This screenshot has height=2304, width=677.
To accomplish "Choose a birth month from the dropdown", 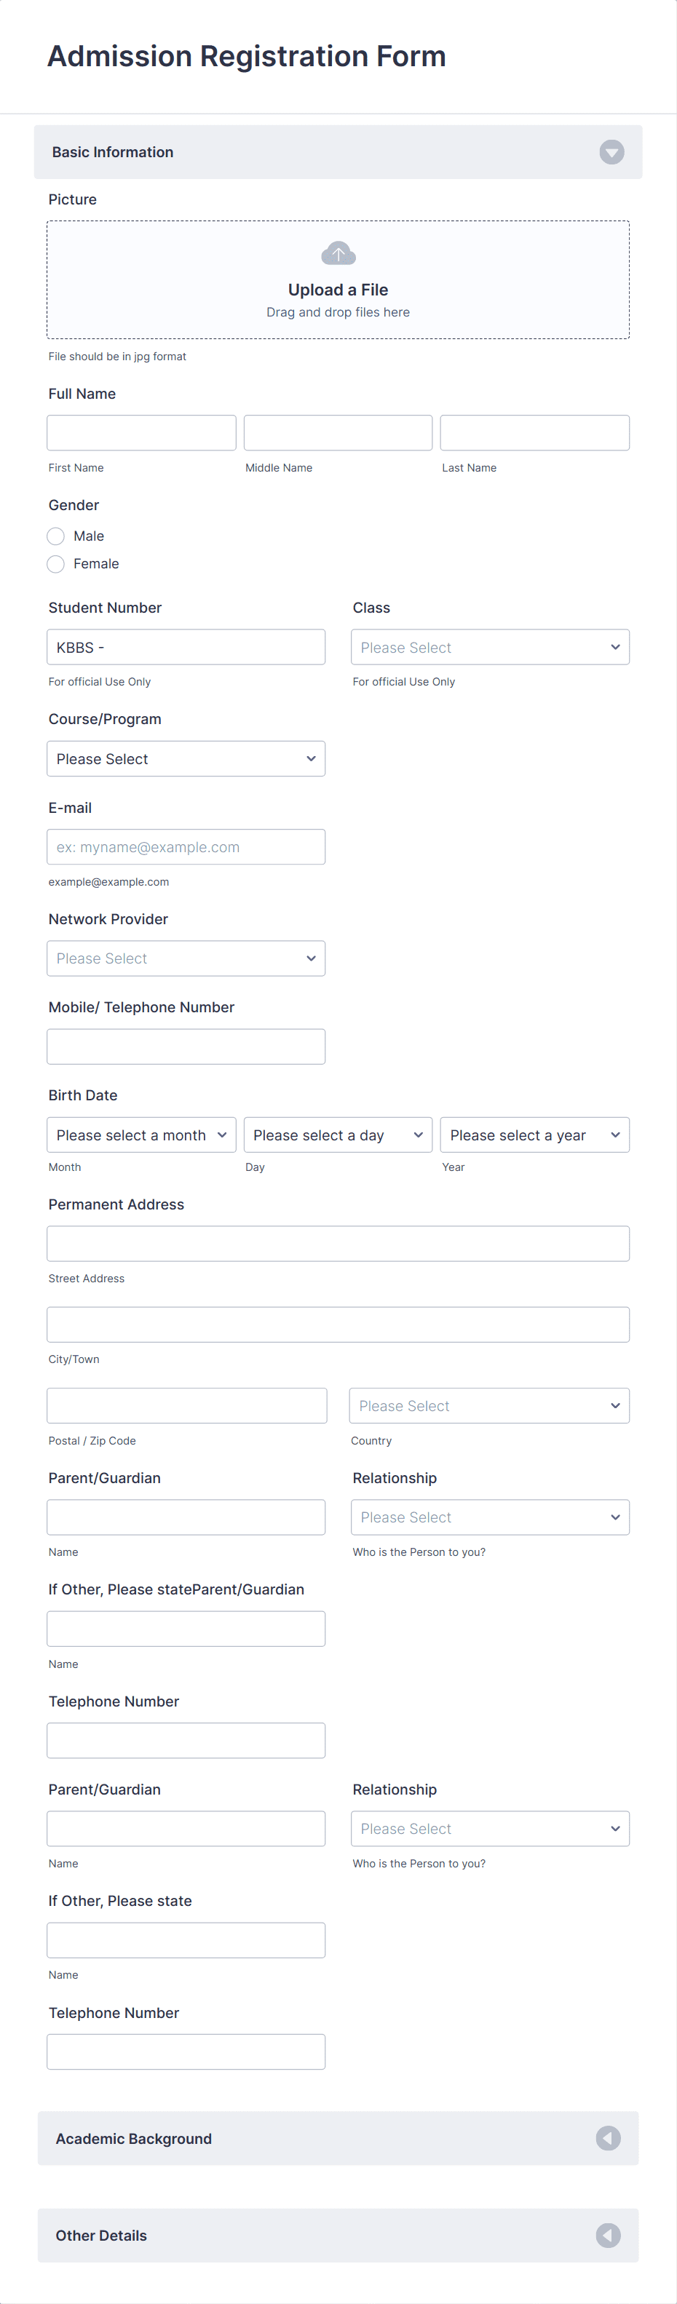I will click(x=141, y=1134).
